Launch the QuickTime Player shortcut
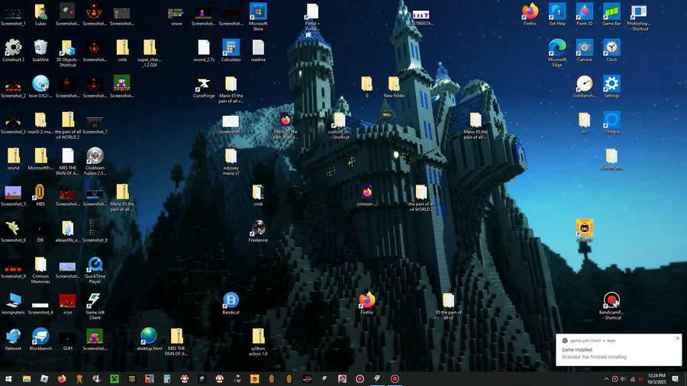Image resolution: width=687 pixels, height=386 pixels. tap(95, 269)
